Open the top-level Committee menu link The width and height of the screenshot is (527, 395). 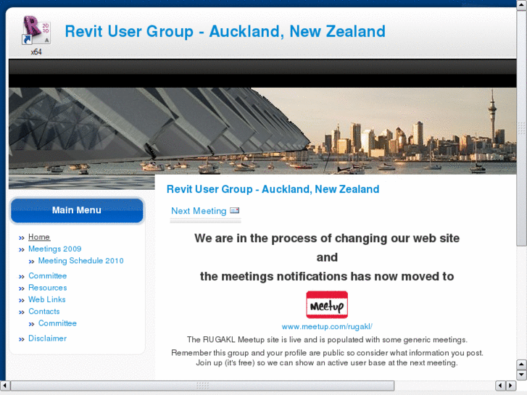[x=47, y=275]
